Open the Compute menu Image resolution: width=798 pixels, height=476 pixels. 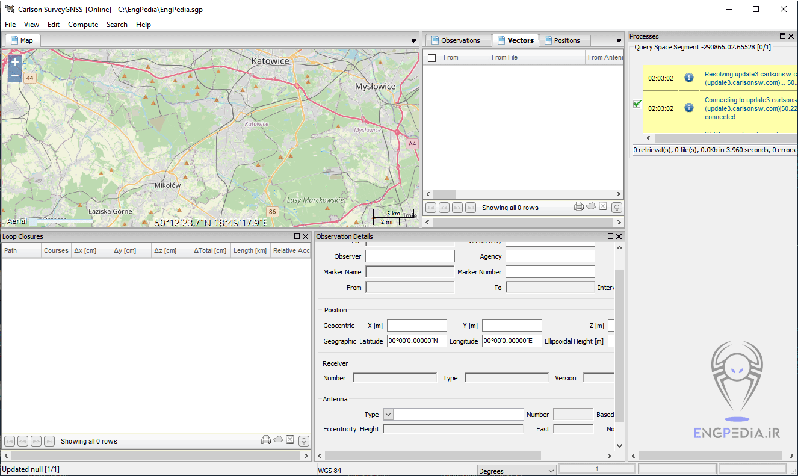pyautogui.click(x=83, y=25)
